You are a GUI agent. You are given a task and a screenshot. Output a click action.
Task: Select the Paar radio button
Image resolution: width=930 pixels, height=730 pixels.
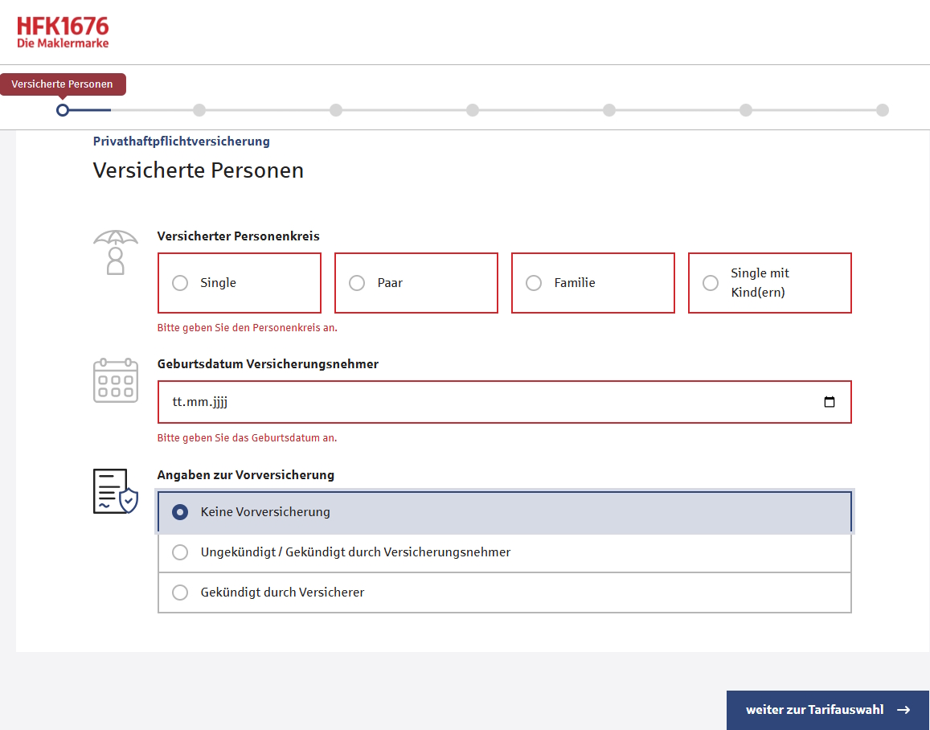pos(356,283)
